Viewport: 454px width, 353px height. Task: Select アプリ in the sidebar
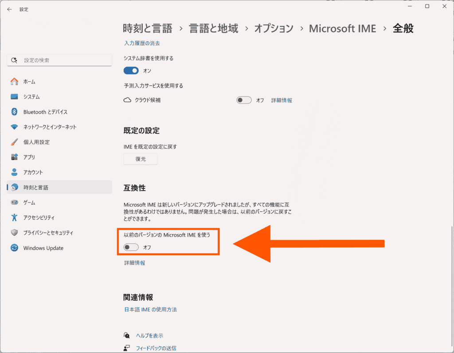[59, 157]
